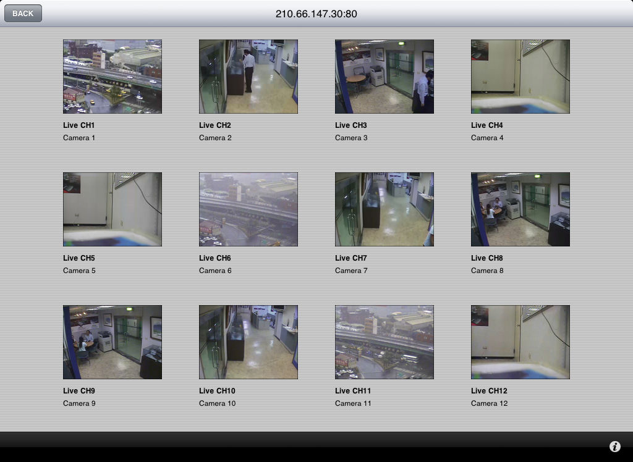Click the 'Live CH4' label
The width and height of the screenshot is (633, 462).
tap(487, 125)
